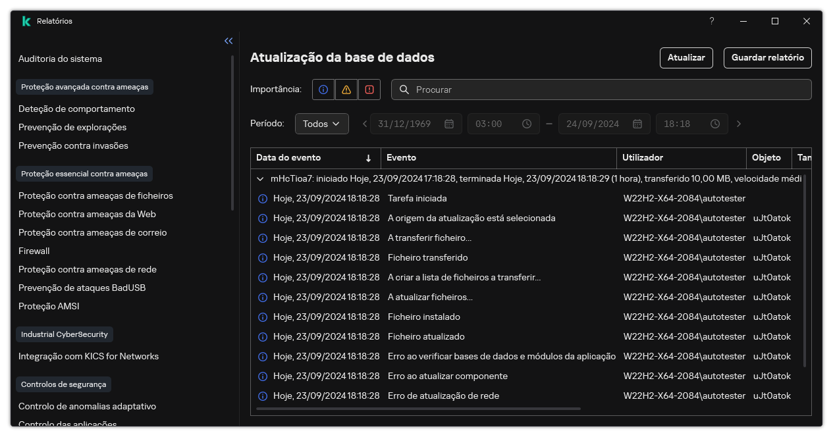Viewport: 833px width, 437px height.
Task: Open the Período Todos dropdown
Action: tap(321, 123)
